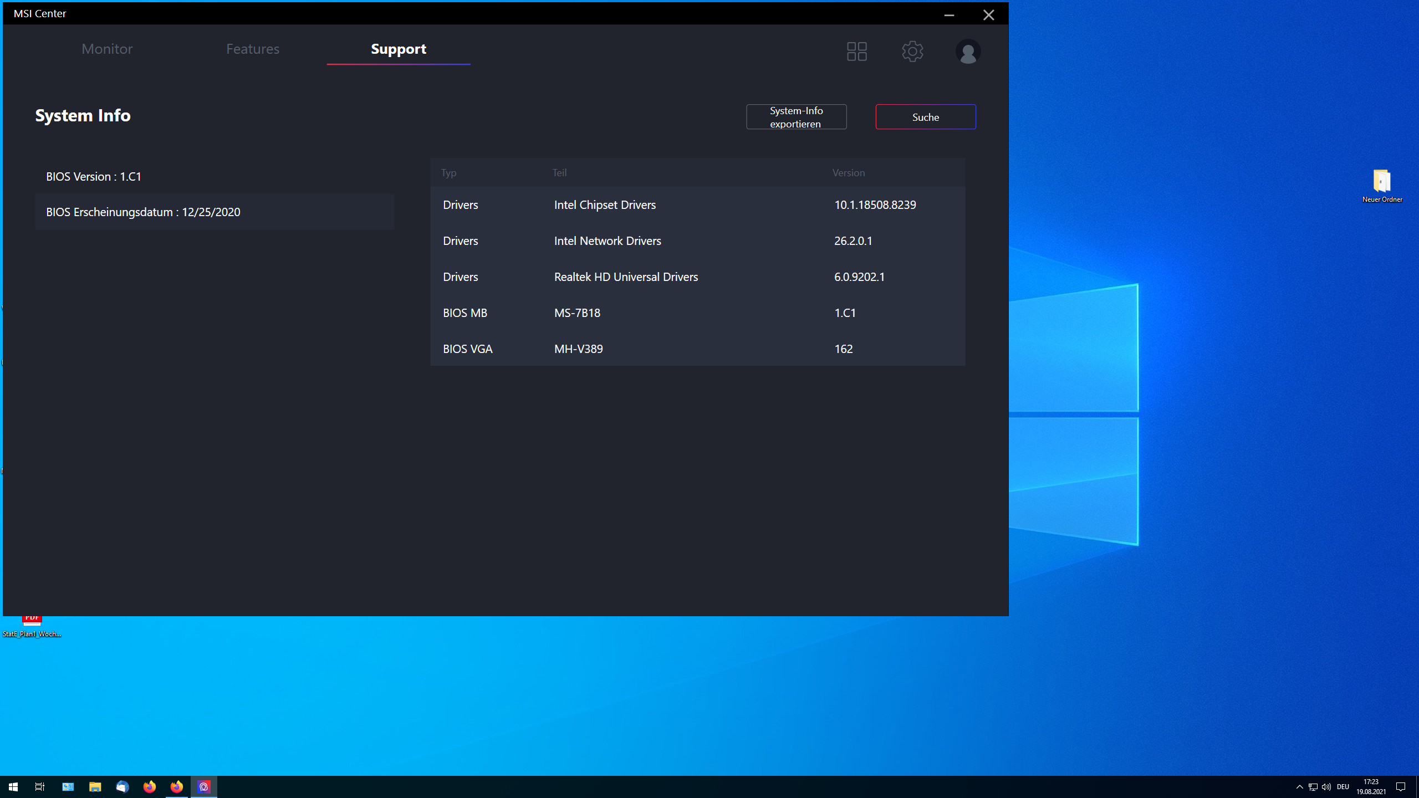The height and width of the screenshot is (798, 1419).
Task: Open MSI Center settings gear
Action: point(912,52)
